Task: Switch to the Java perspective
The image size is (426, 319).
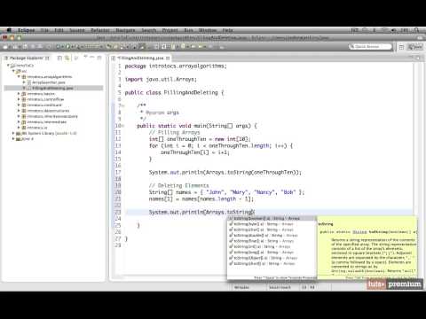Action: (415, 47)
